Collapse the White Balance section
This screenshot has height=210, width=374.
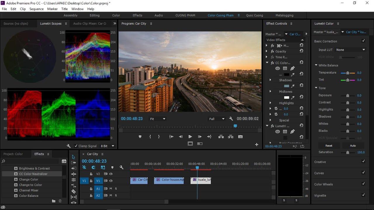tap(316, 65)
